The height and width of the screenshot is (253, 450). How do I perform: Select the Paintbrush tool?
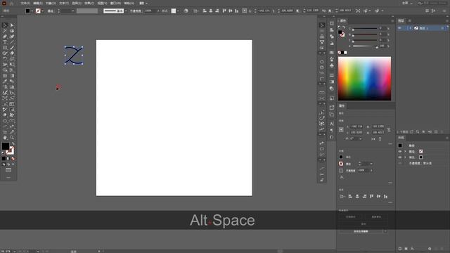pyautogui.click(x=12, y=48)
